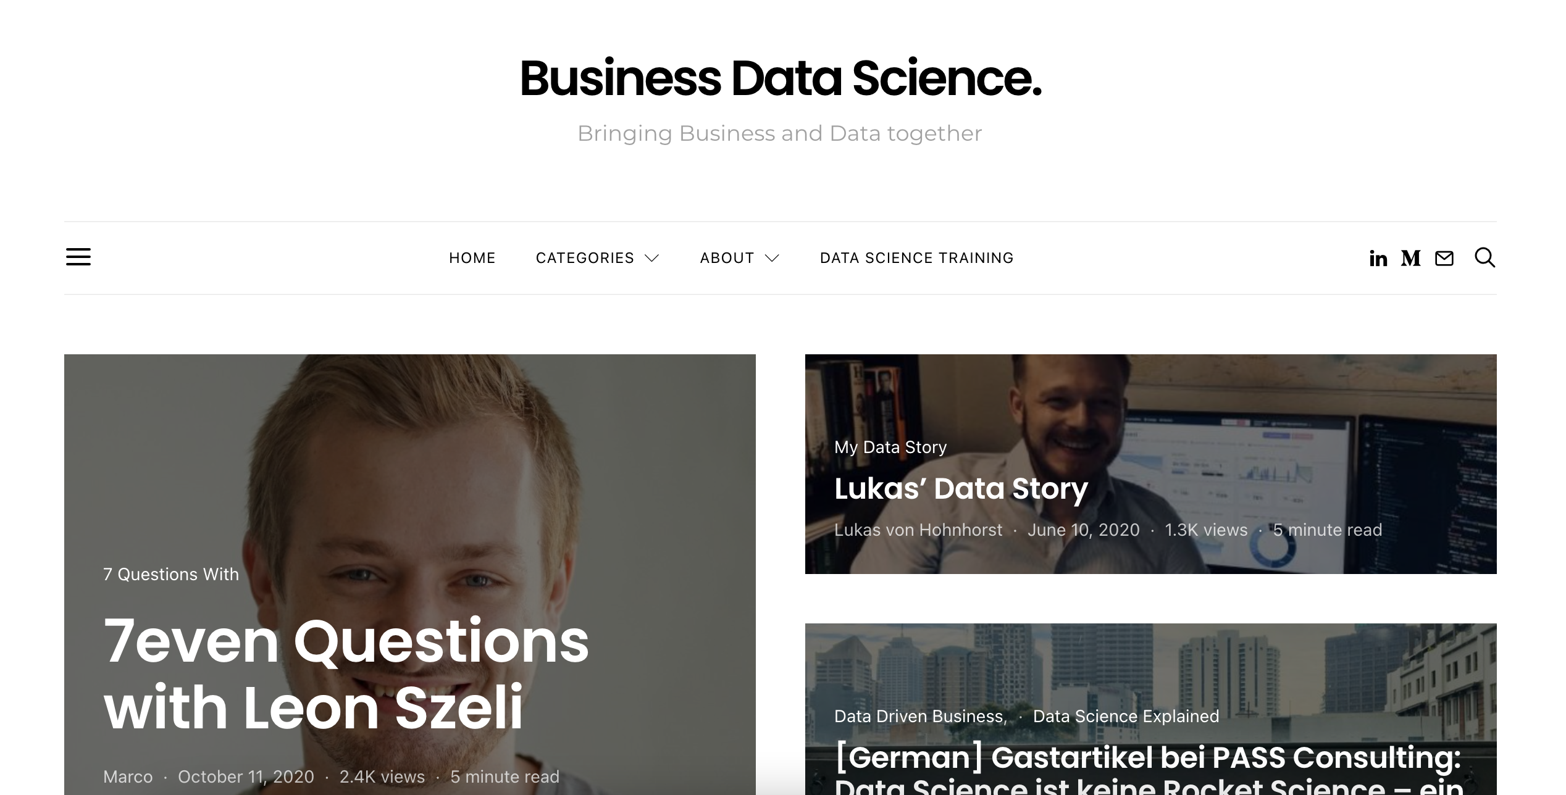Click the email envelope icon
The height and width of the screenshot is (795, 1566).
[x=1444, y=258]
